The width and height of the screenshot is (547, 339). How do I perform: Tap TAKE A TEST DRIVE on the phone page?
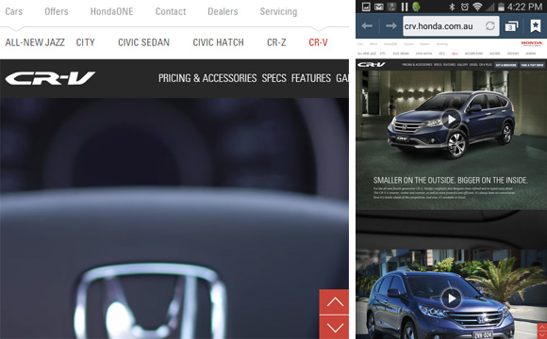[x=532, y=65]
